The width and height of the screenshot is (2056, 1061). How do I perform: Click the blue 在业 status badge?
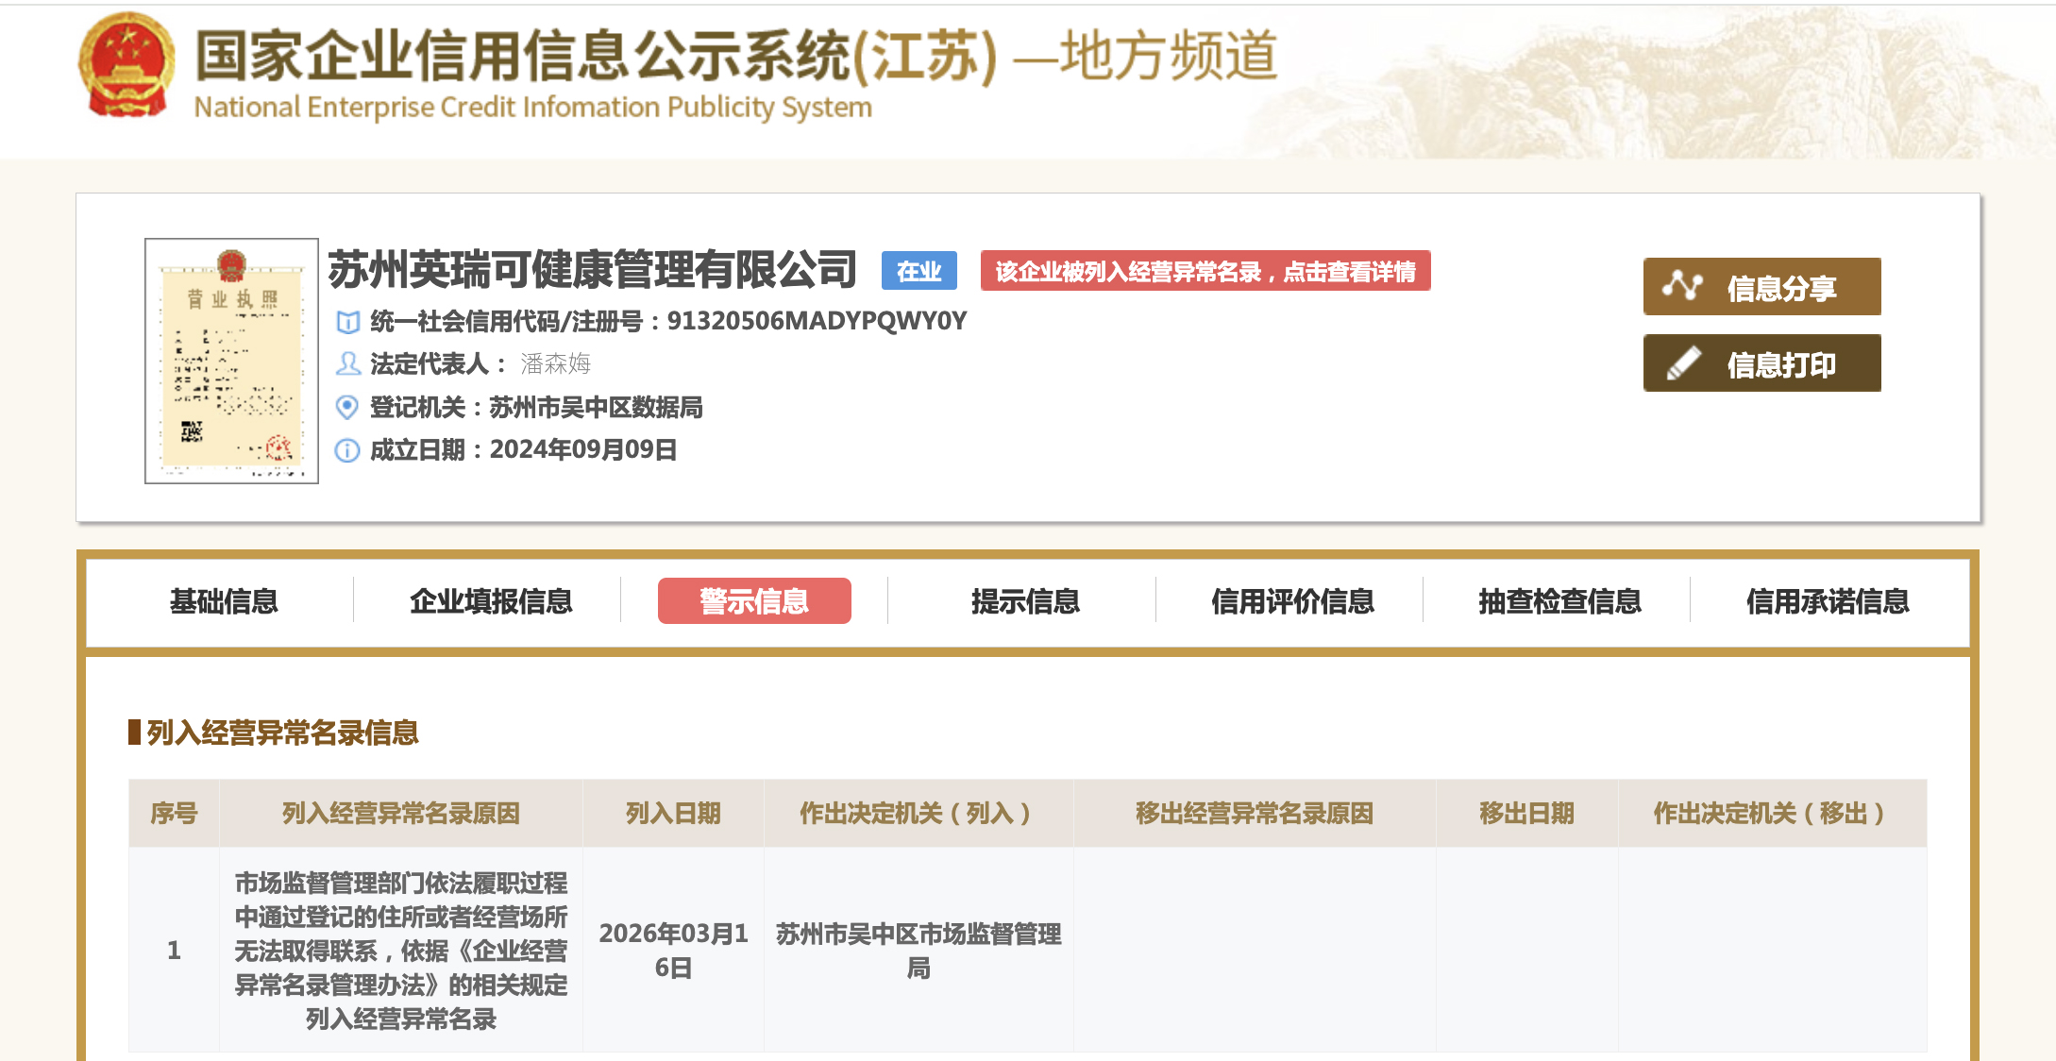coord(918,271)
